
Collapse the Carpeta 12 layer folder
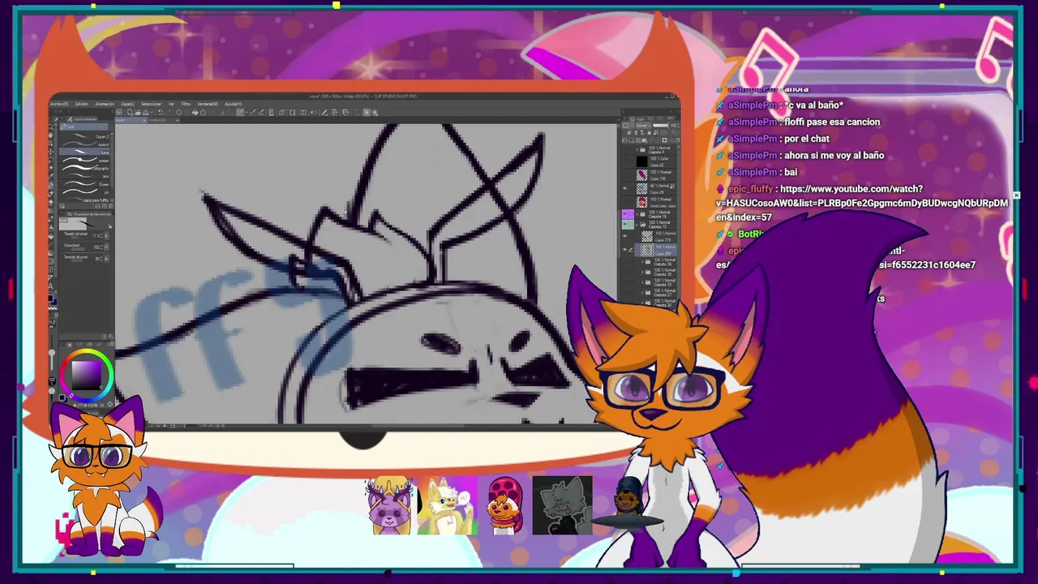pos(637,224)
